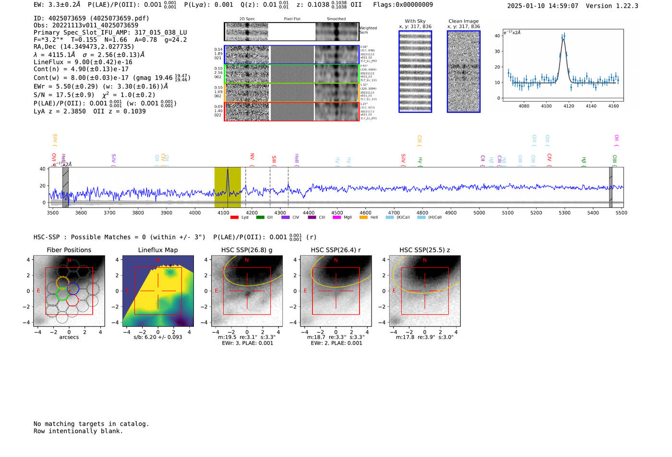This screenshot has width=672, height=457.
Task: Click the Flags:0x00000009 text
Action: tap(403, 4)
